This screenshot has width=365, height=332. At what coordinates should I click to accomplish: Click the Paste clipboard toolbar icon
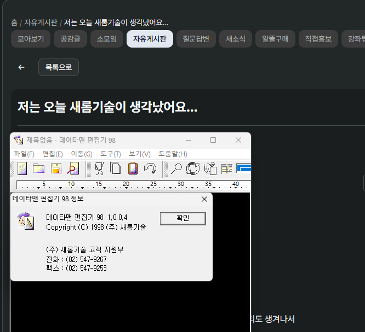coord(133,168)
